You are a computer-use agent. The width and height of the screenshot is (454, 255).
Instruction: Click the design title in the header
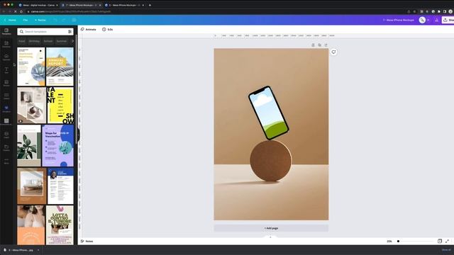pyautogui.click(x=399, y=20)
